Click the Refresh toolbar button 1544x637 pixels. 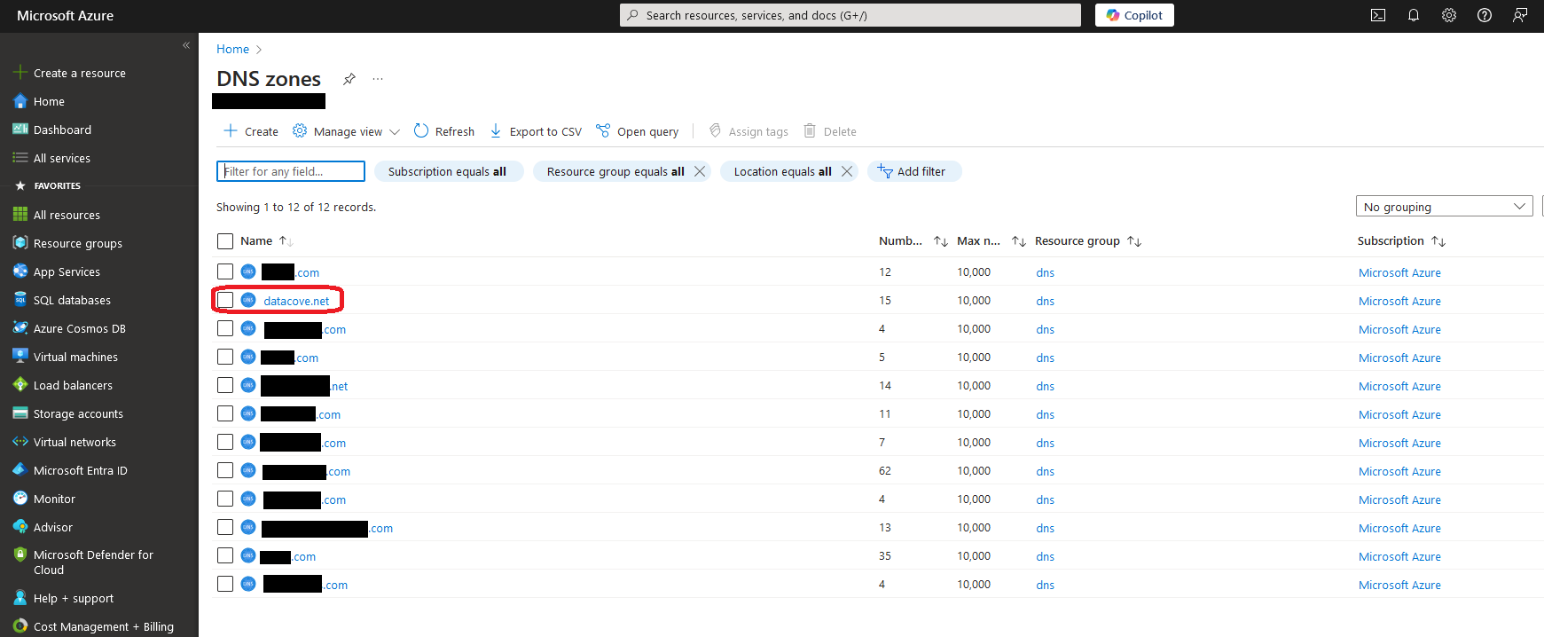coord(444,131)
